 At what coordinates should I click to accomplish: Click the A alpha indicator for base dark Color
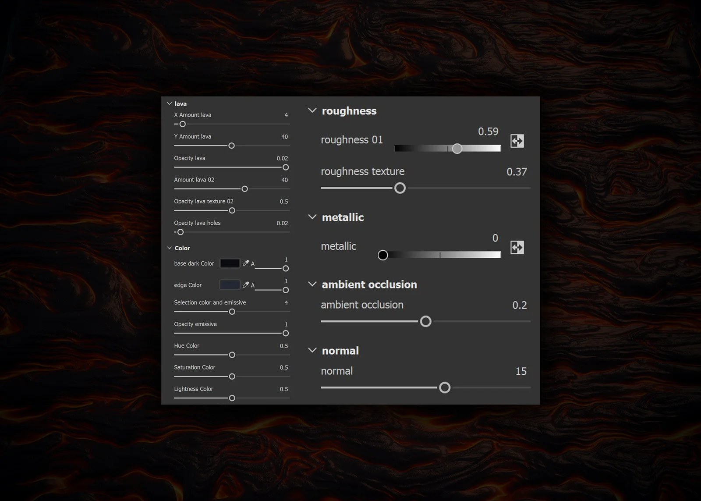coord(252,263)
